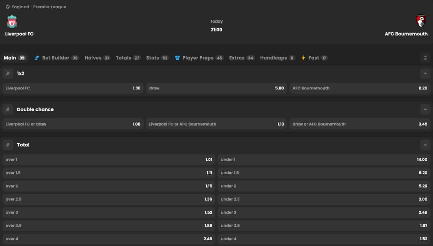Screen dimensions: 433x246
Task: Pin the Total market
Action: click(x=8, y=145)
